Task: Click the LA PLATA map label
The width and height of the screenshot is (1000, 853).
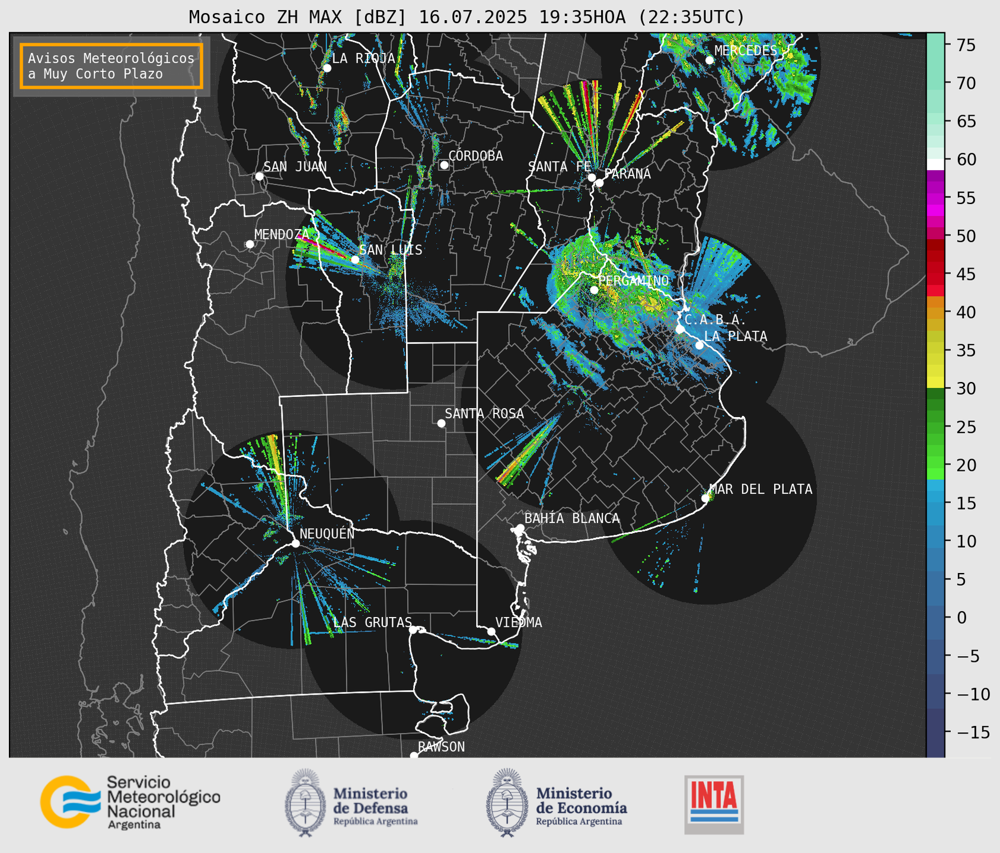Action: pyautogui.click(x=736, y=336)
